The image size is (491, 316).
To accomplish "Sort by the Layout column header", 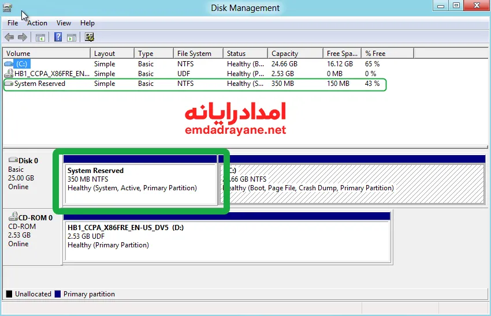I will point(113,54).
